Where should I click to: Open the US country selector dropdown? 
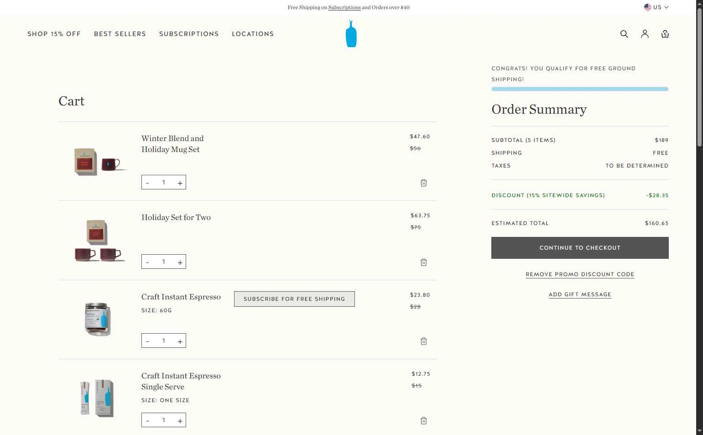(x=656, y=7)
